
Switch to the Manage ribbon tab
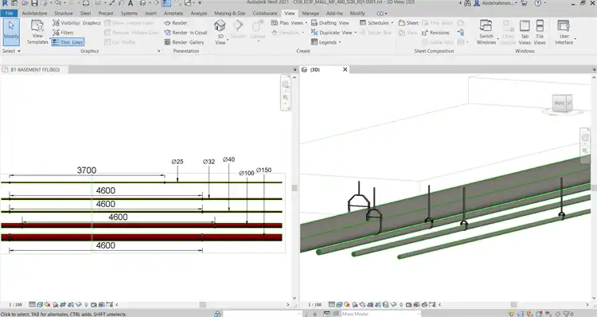pyautogui.click(x=310, y=13)
